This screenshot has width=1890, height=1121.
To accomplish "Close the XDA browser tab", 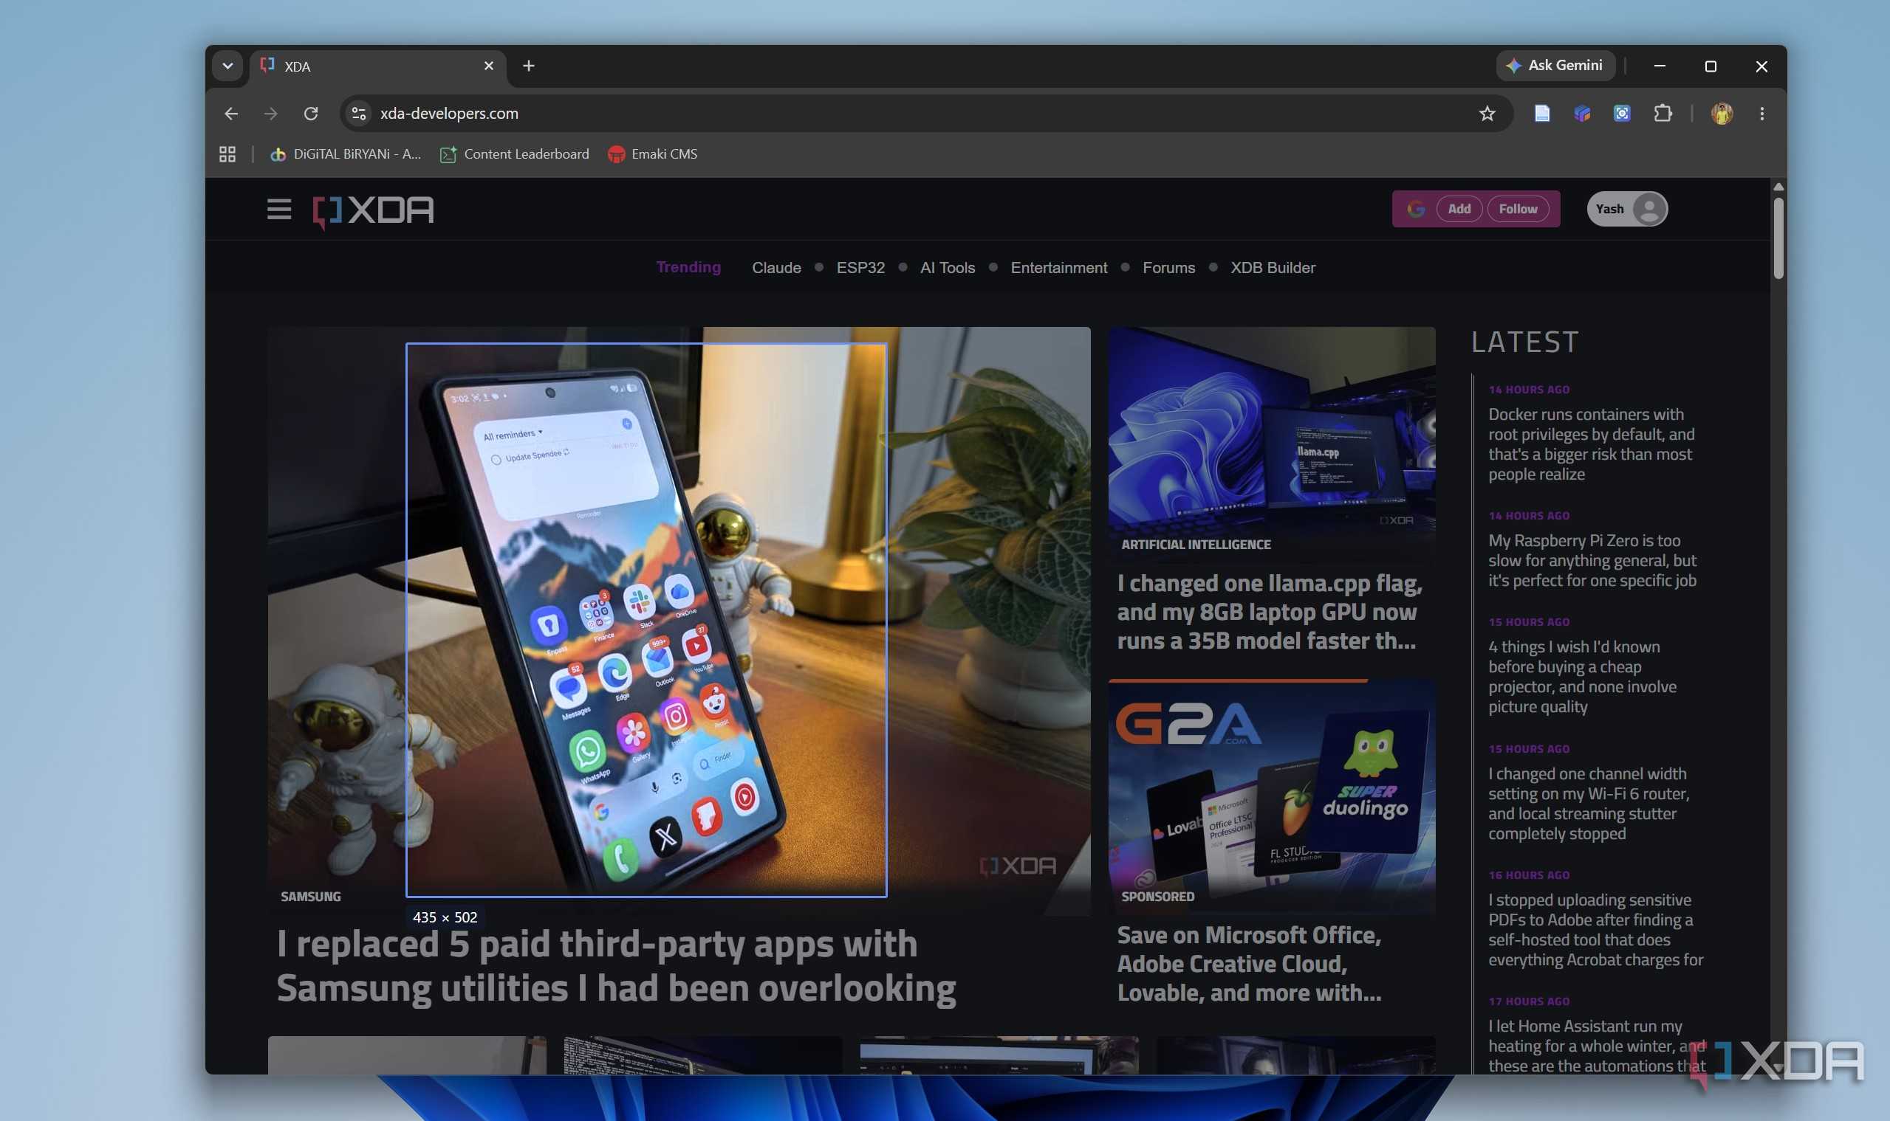I will tap(488, 66).
